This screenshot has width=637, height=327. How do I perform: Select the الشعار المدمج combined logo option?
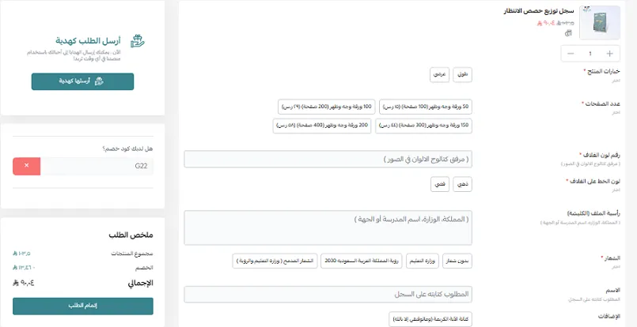click(275, 261)
